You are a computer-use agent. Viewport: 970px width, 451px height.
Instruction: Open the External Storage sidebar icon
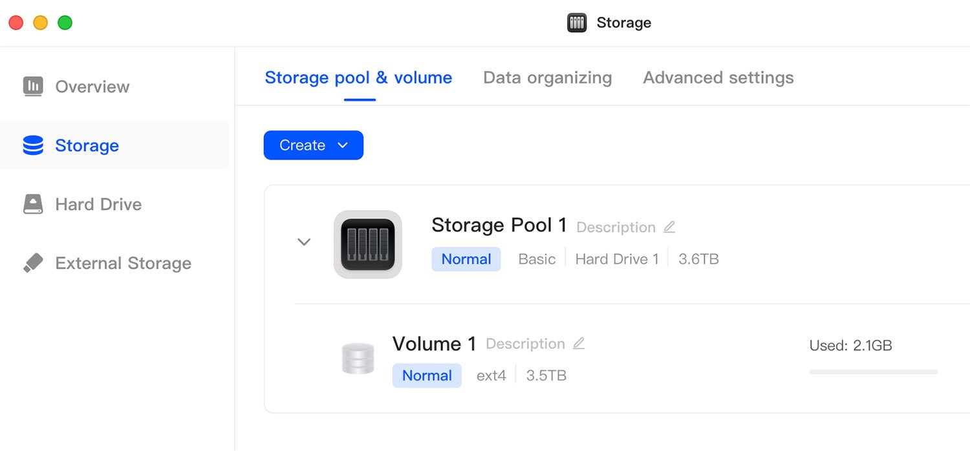pos(33,263)
